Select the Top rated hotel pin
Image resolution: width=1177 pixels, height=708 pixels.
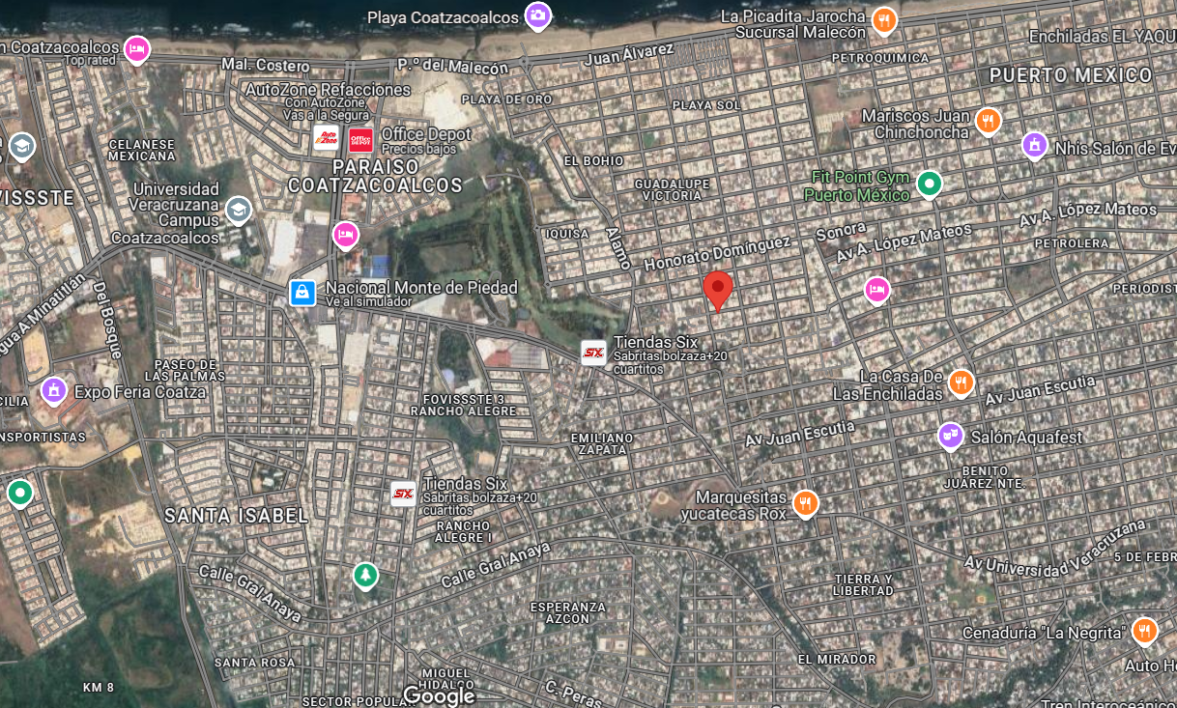[x=137, y=48]
